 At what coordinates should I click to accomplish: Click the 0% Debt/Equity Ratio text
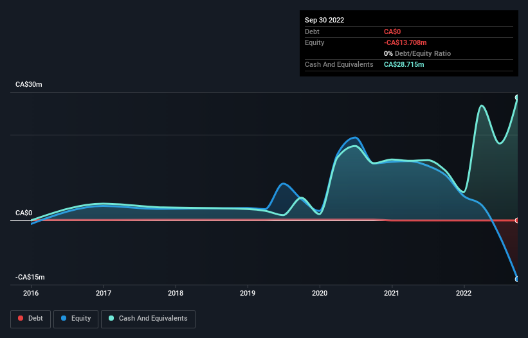click(417, 53)
